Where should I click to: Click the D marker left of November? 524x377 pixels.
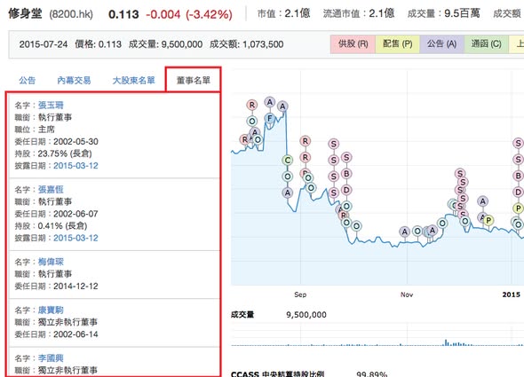point(346,190)
